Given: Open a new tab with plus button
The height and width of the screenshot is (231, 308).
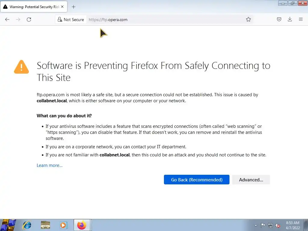Looking at the screenshot, I should pos(73,7).
